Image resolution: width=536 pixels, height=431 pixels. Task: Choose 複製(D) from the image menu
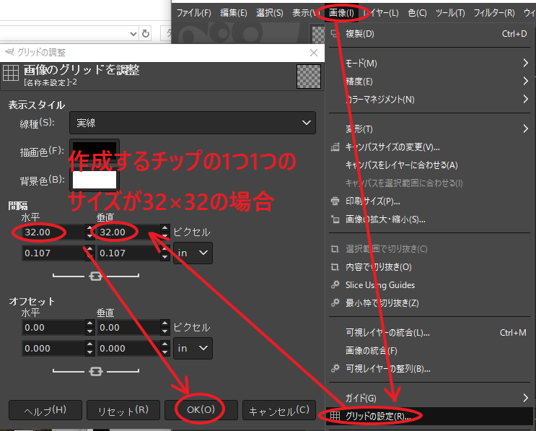[429, 34]
